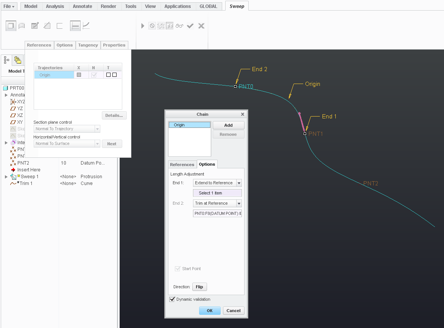Toggle the remove material icon
This screenshot has height=328, width=444.
point(47,26)
